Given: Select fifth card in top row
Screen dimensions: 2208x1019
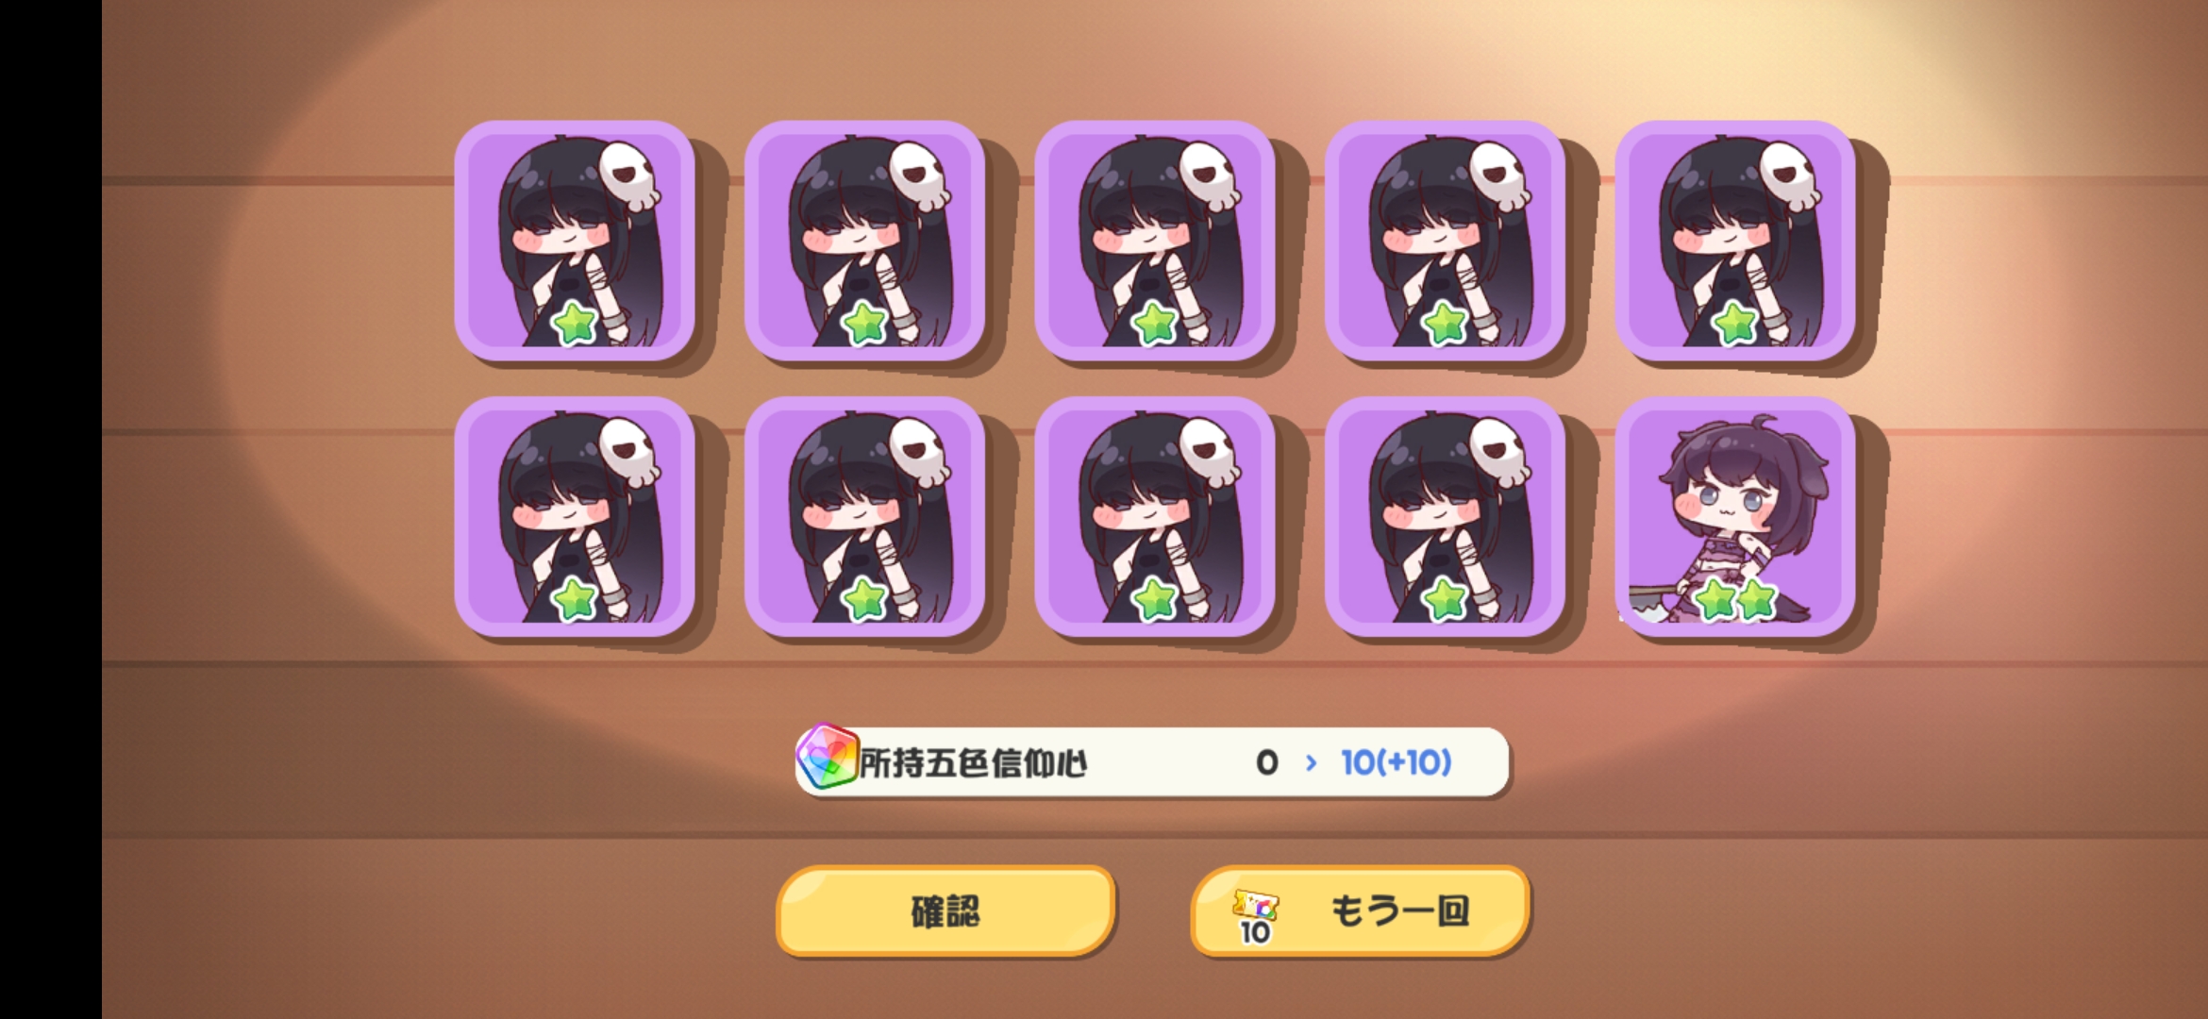Looking at the screenshot, I should [1735, 241].
